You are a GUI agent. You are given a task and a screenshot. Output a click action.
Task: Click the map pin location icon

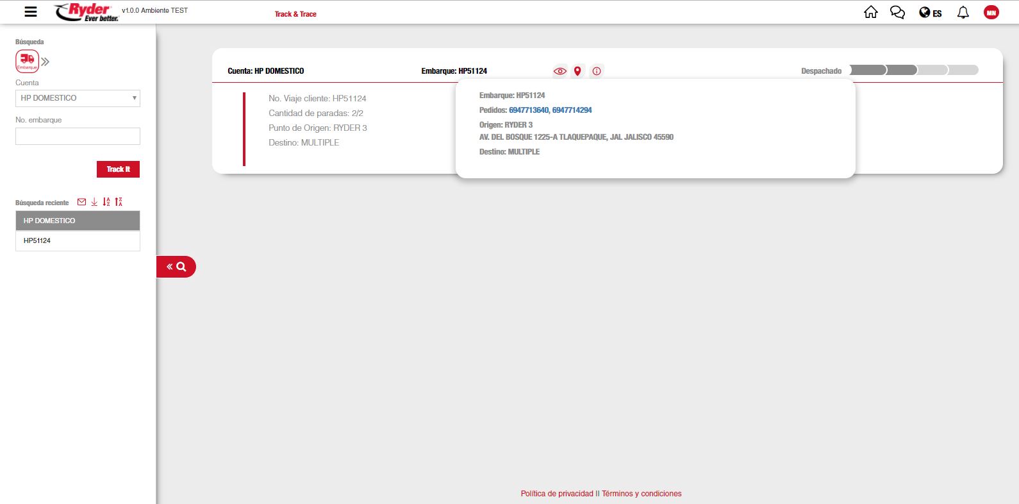point(577,71)
